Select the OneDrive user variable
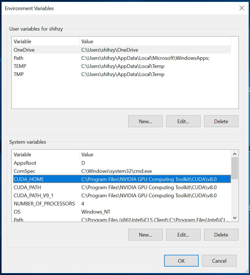The width and height of the screenshot is (250, 275). pos(122,50)
